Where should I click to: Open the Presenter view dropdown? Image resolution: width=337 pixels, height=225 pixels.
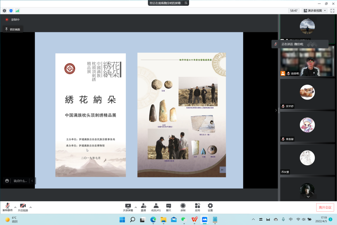coord(315,11)
